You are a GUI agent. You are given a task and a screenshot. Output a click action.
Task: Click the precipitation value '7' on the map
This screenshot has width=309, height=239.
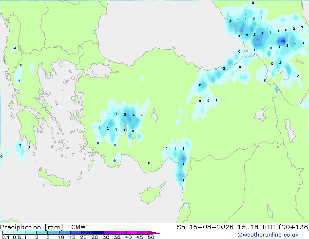coord(262,33)
